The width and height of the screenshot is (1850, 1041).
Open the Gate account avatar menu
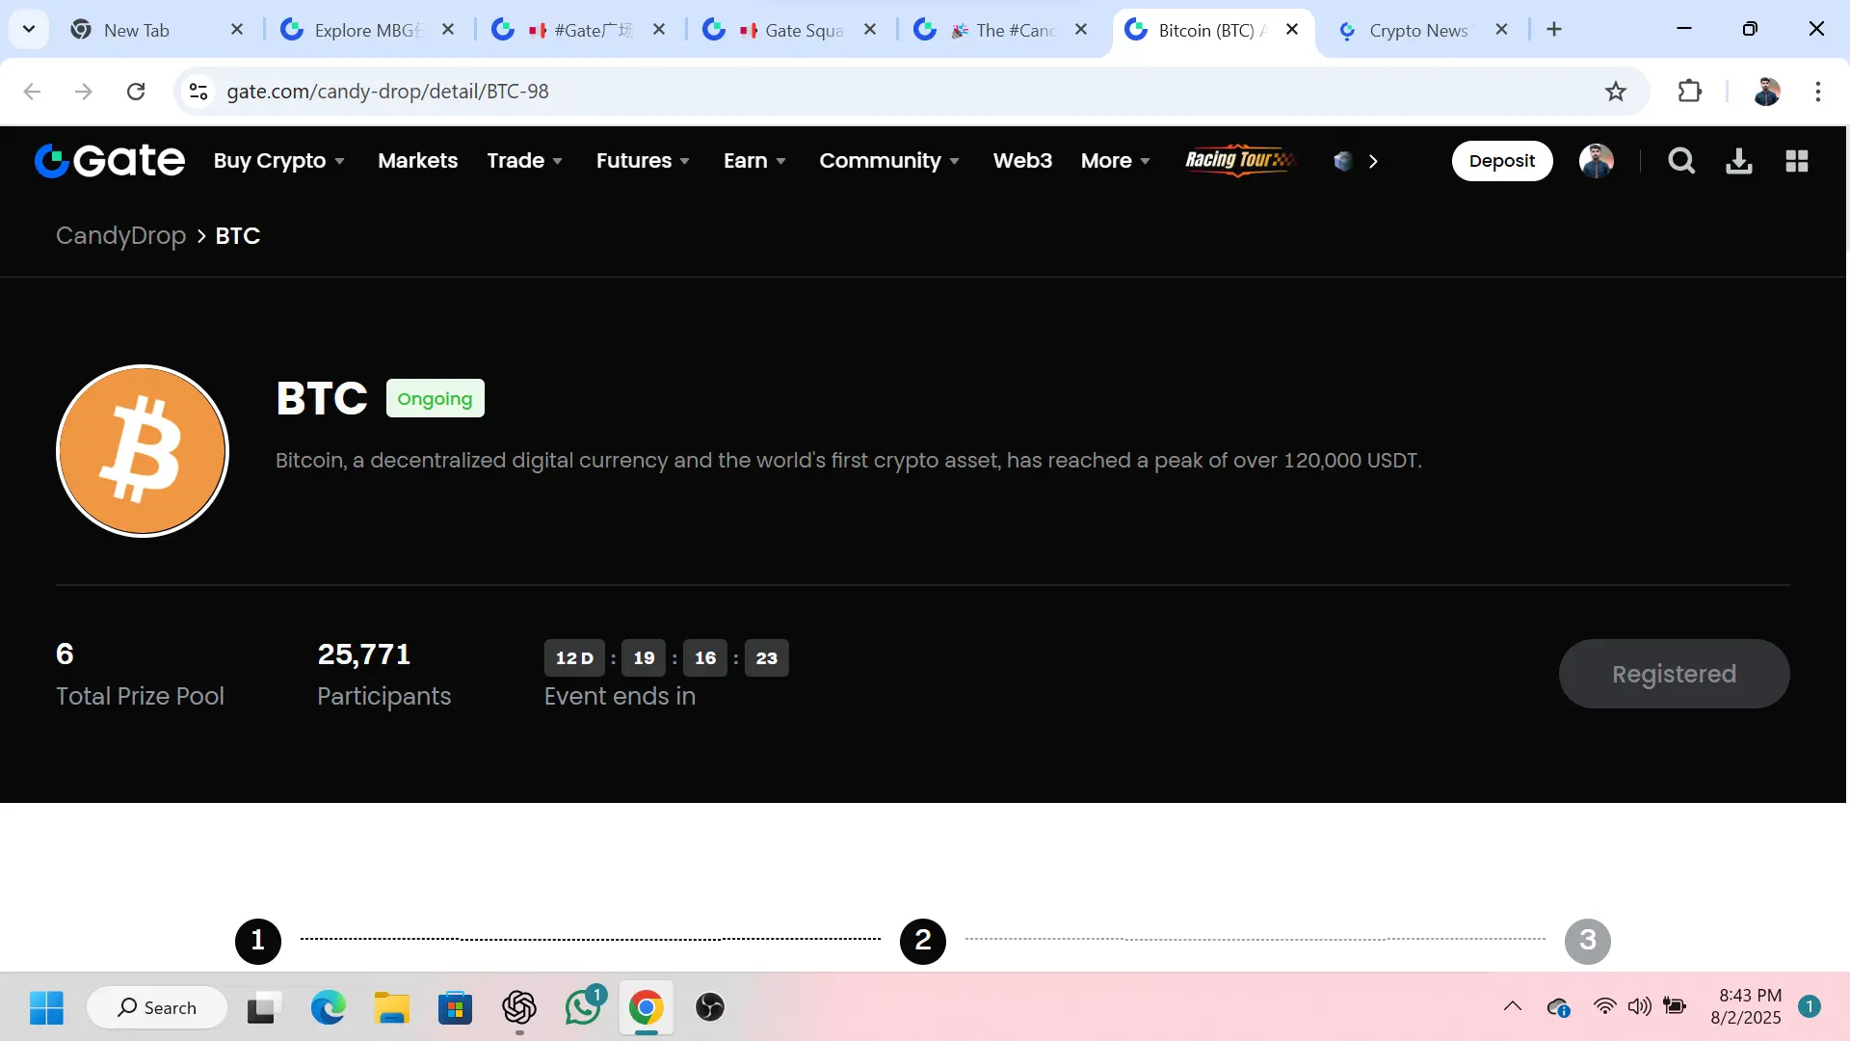[x=1596, y=161]
